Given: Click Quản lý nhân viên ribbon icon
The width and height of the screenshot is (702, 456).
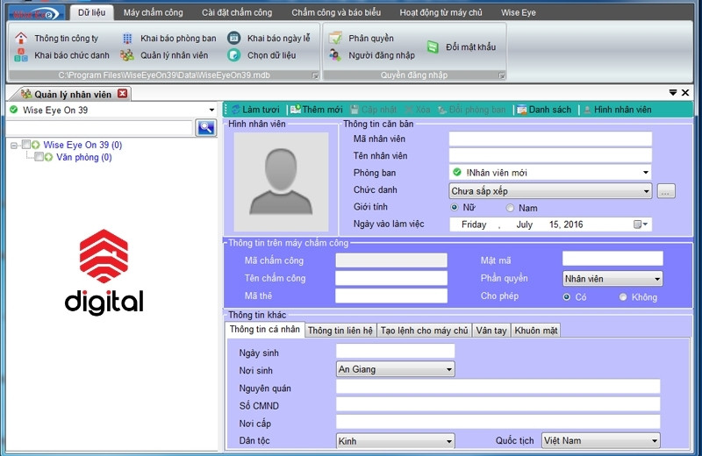Looking at the screenshot, I should tap(127, 55).
